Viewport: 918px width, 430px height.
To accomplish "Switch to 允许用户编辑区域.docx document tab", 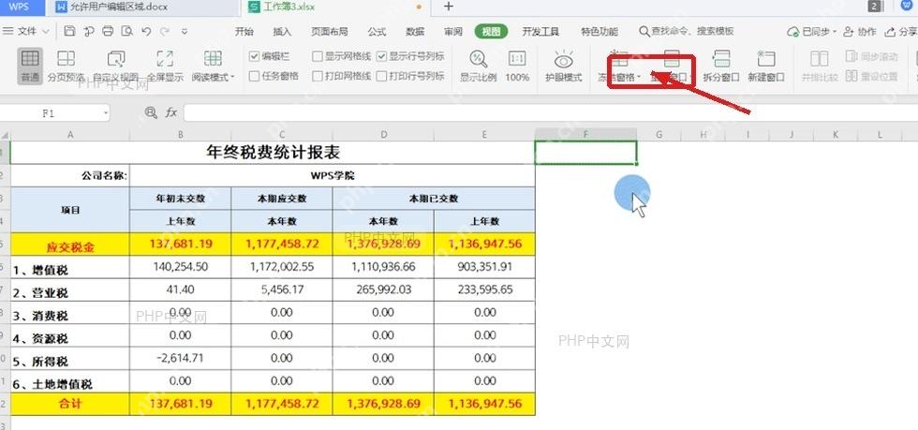I will pyautogui.click(x=144, y=7).
